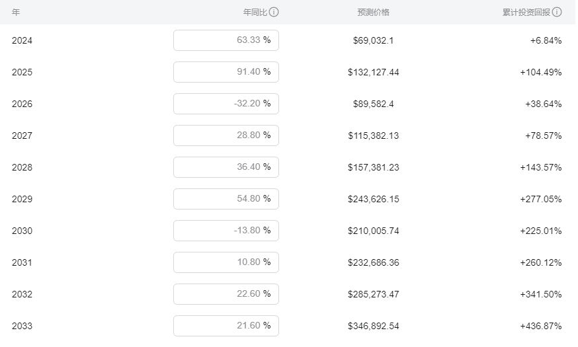The image size is (578, 347).
Task: Click cumulative return +104.49% for 2025
Action: click(x=541, y=72)
